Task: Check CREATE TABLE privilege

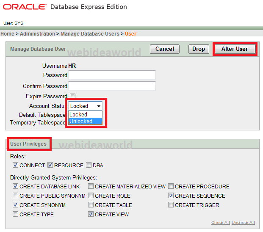Action: click(x=91, y=204)
